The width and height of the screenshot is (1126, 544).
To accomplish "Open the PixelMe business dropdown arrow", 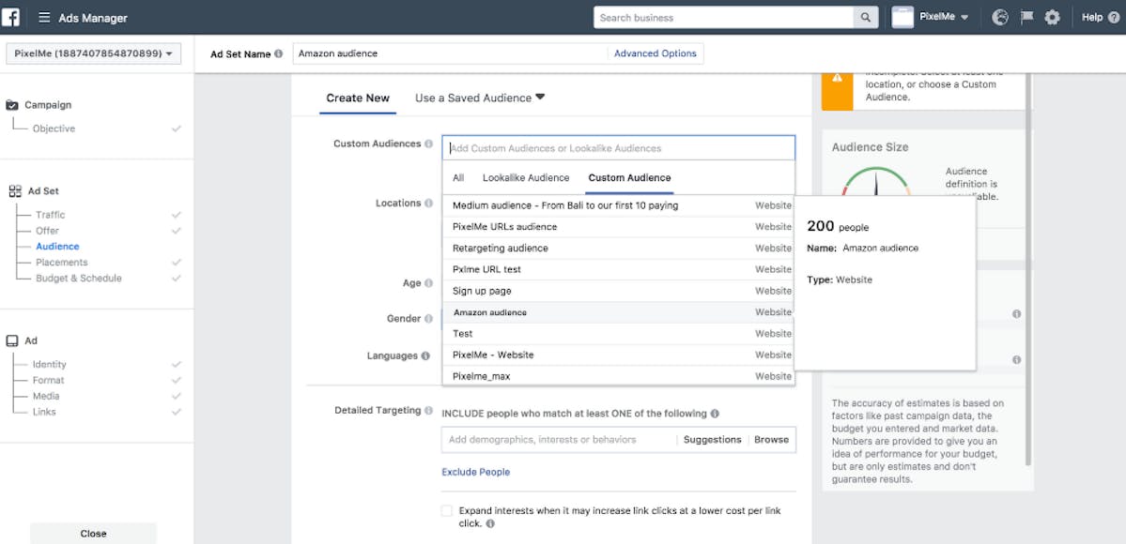I will pyautogui.click(x=964, y=17).
